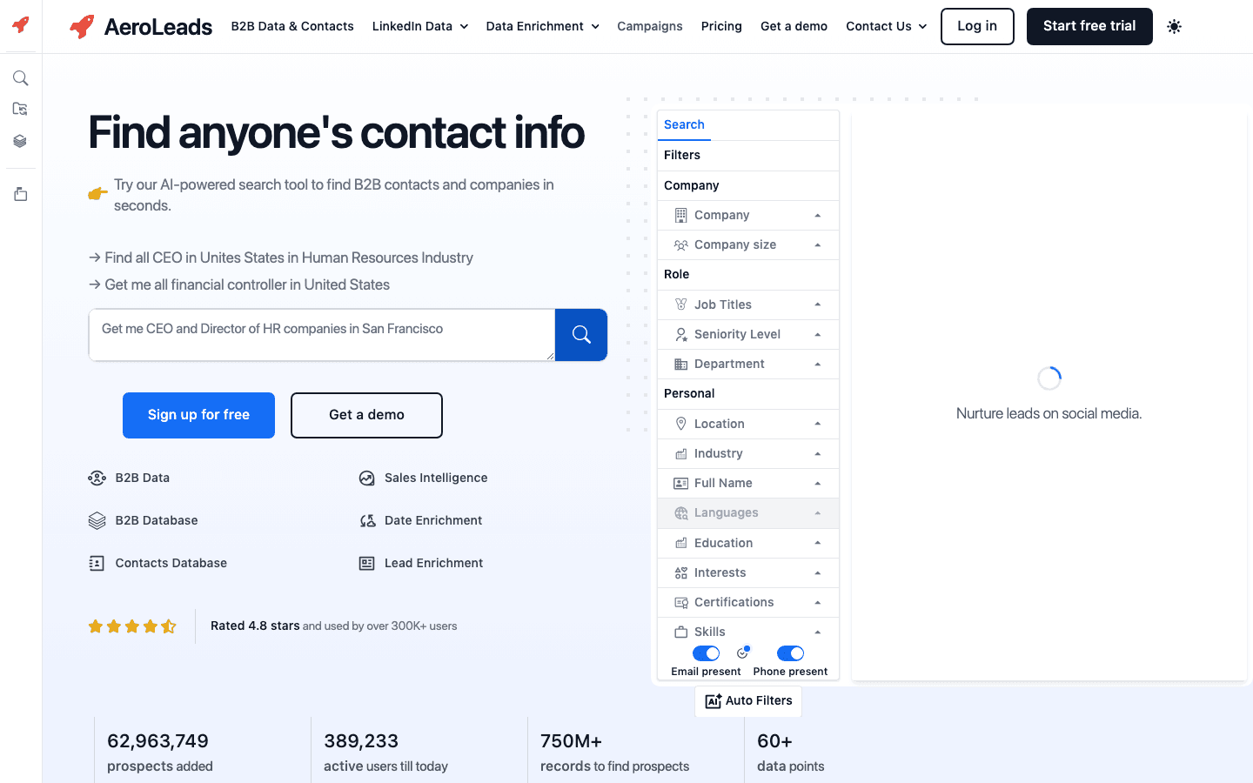Click the Lead Enrichment icon
This screenshot has height=783, width=1253.
coord(367,563)
